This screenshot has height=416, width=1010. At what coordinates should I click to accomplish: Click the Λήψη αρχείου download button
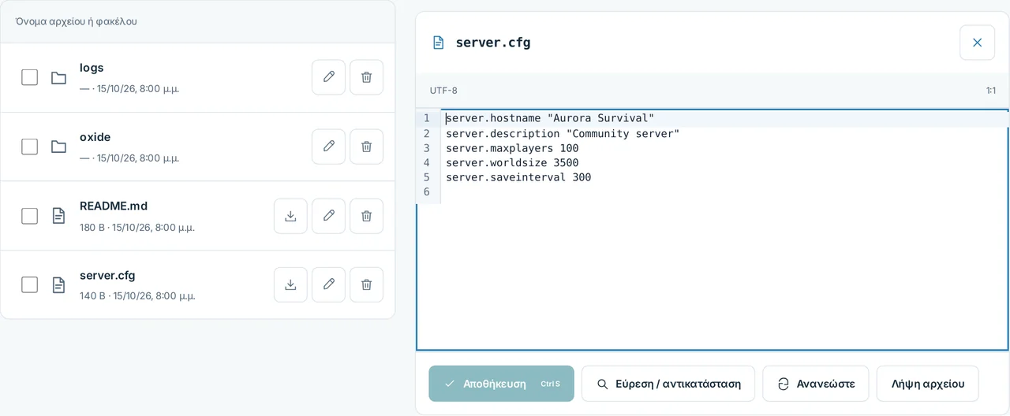pyautogui.click(x=928, y=384)
